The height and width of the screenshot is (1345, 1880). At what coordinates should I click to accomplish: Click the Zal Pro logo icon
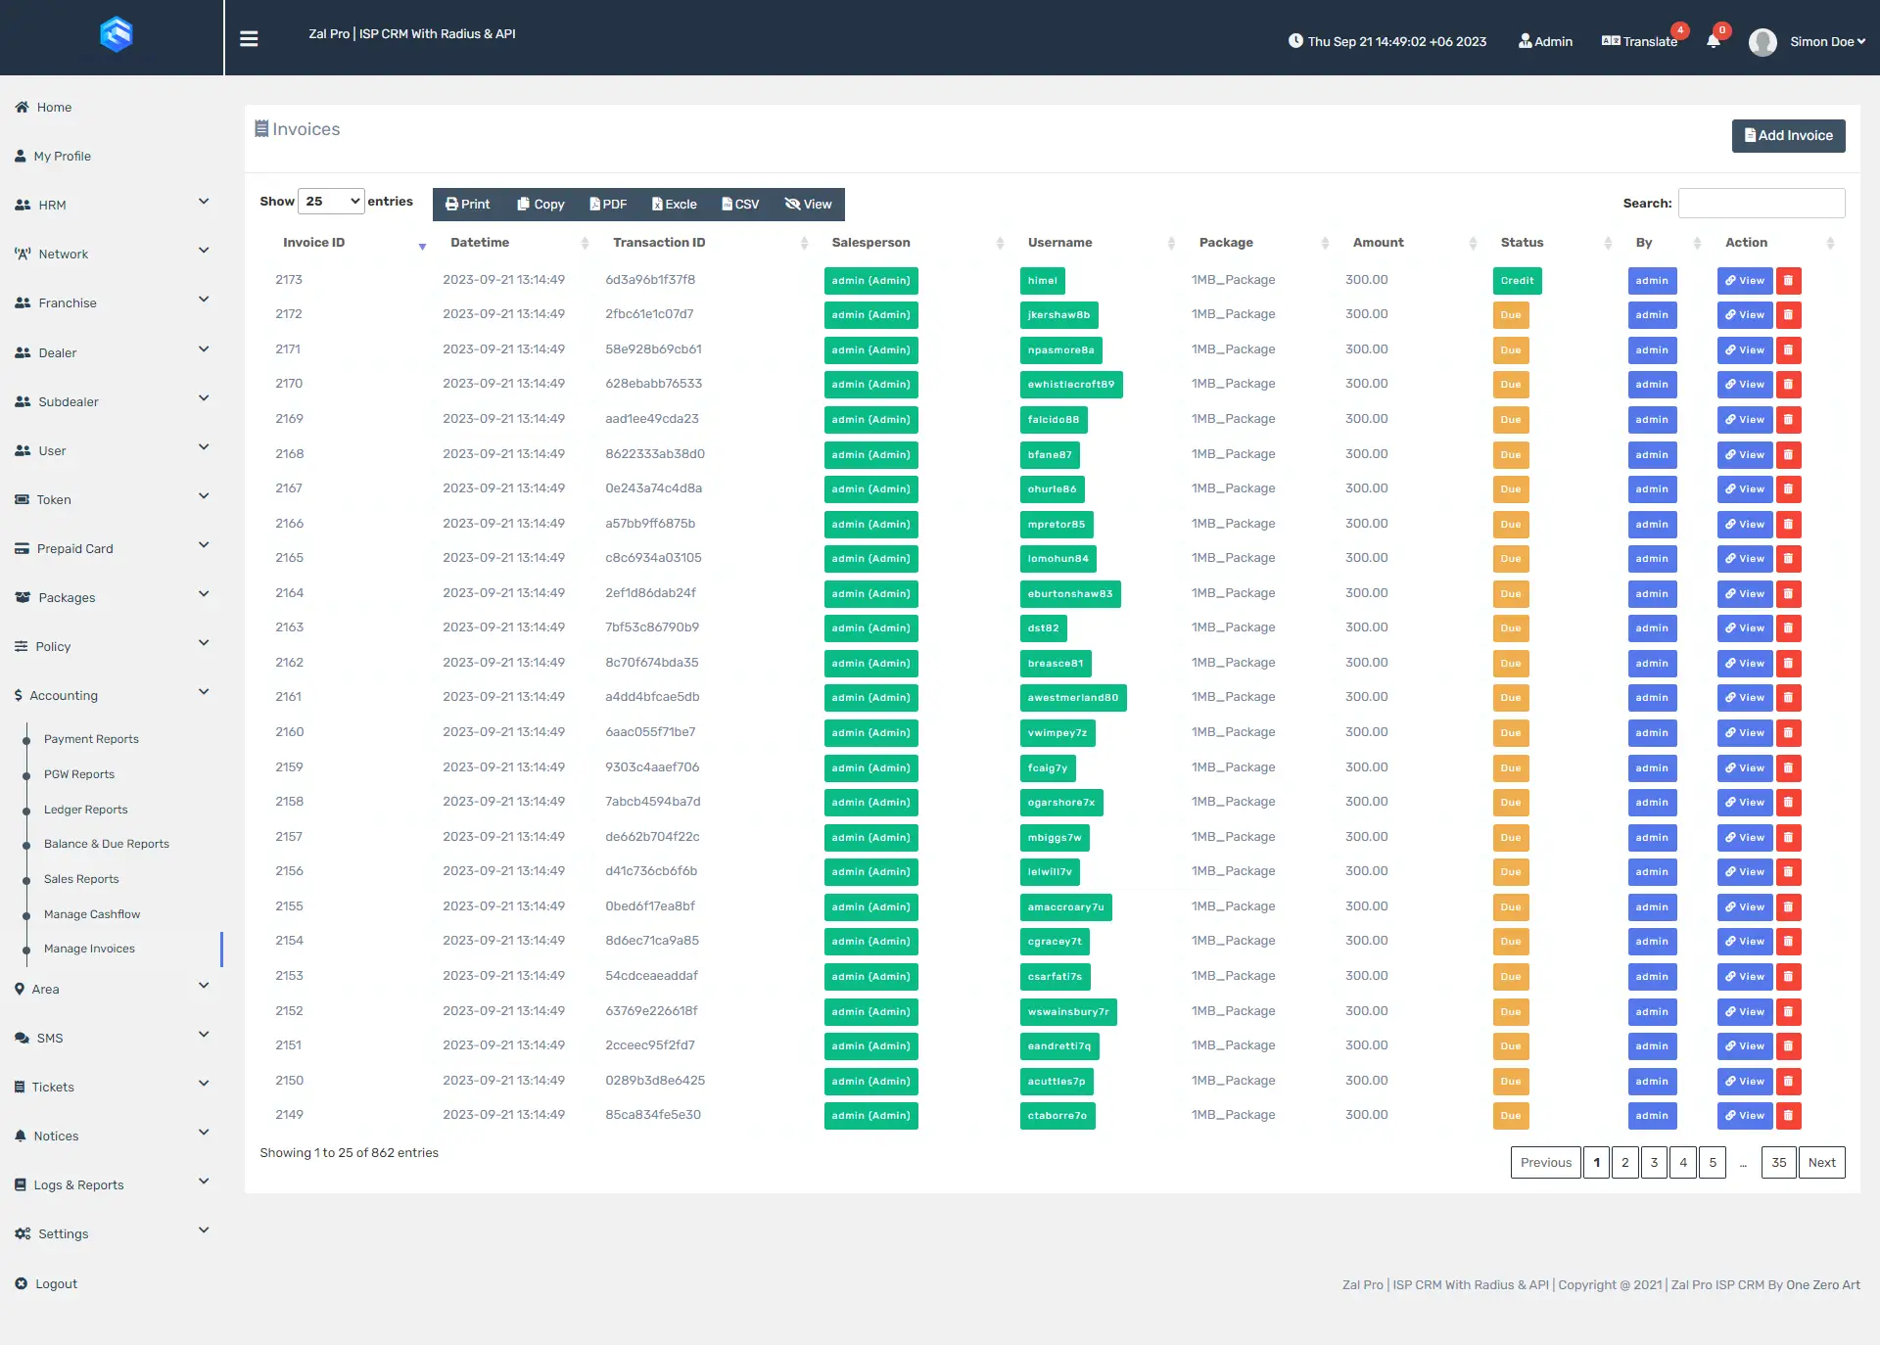pos(116,35)
